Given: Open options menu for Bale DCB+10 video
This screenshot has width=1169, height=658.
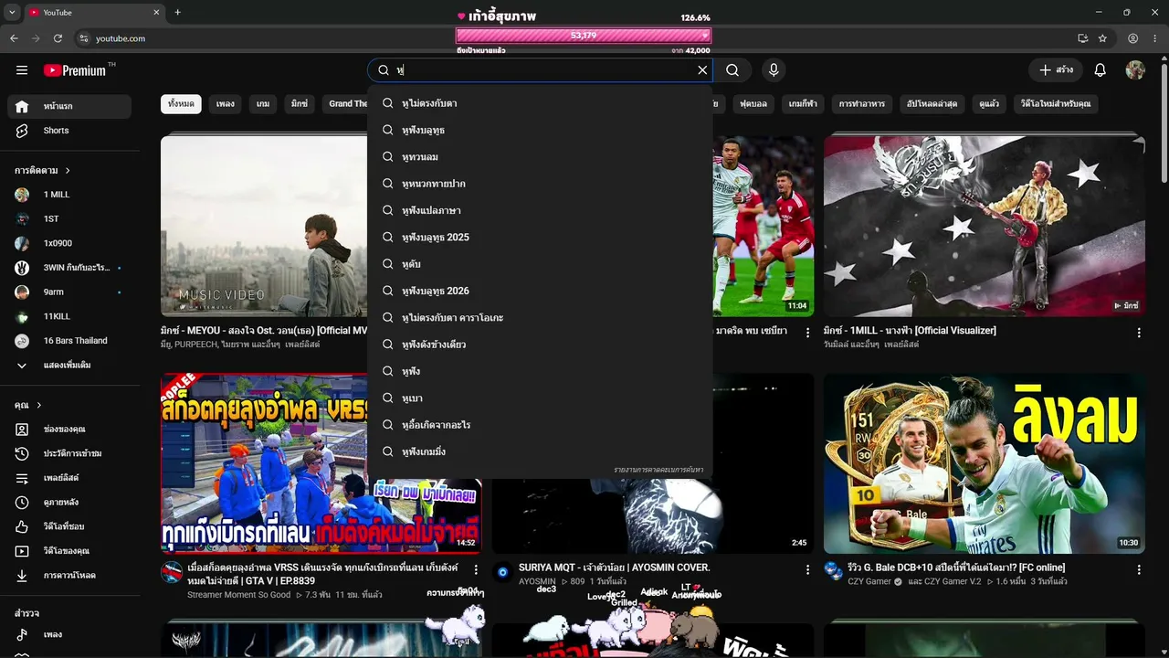Looking at the screenshot, I should point(1139,569).
